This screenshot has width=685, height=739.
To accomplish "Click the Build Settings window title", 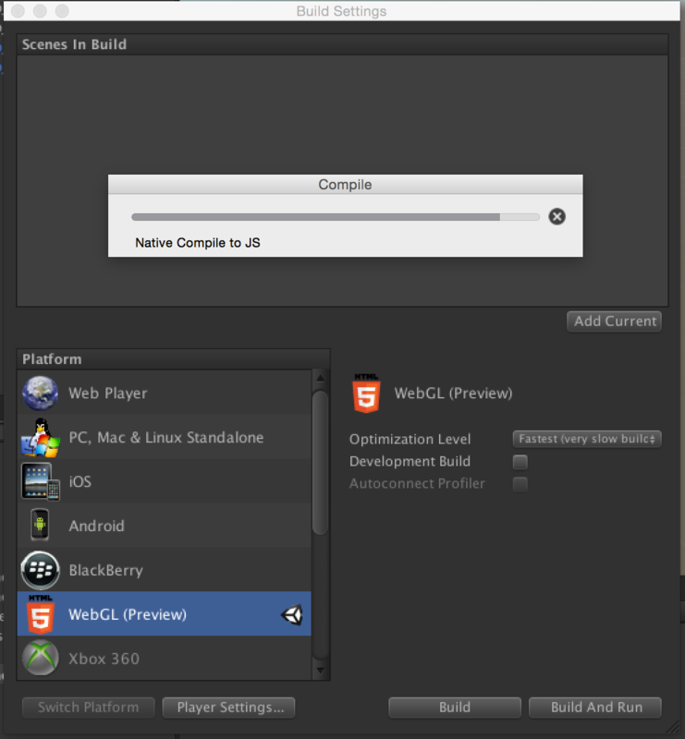I will pos(341,11).
